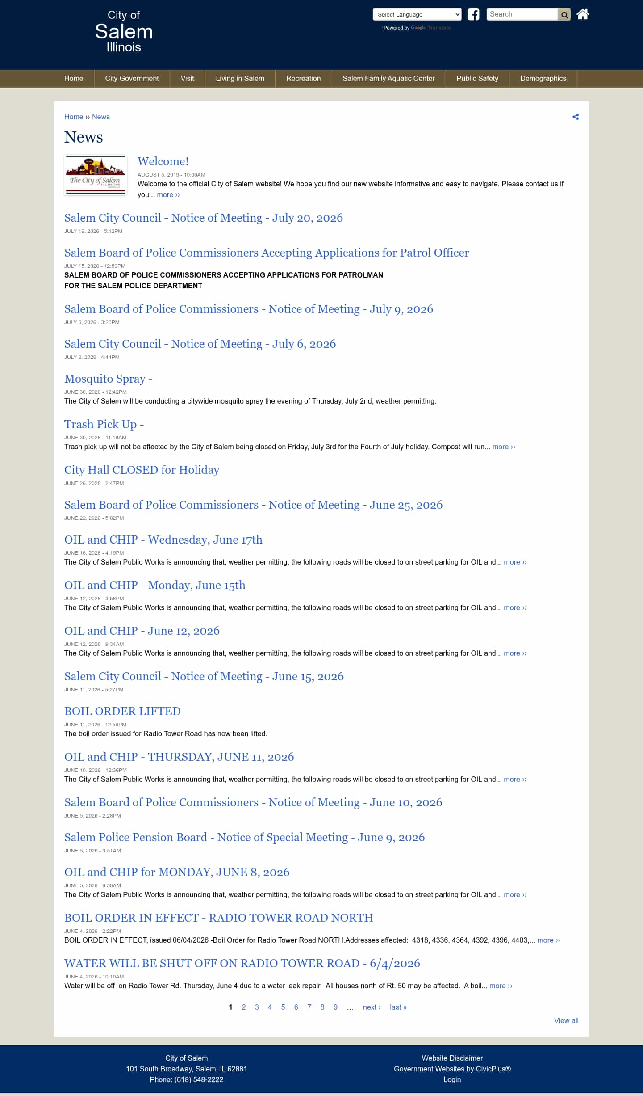
Task: Open the Recreation menu
Action: (x=303, y=78)
